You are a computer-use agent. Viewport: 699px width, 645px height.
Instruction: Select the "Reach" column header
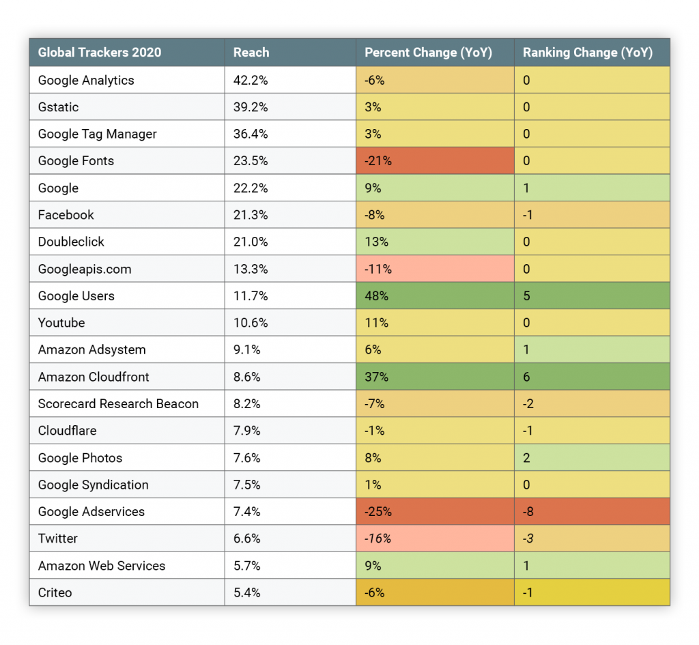251,53
